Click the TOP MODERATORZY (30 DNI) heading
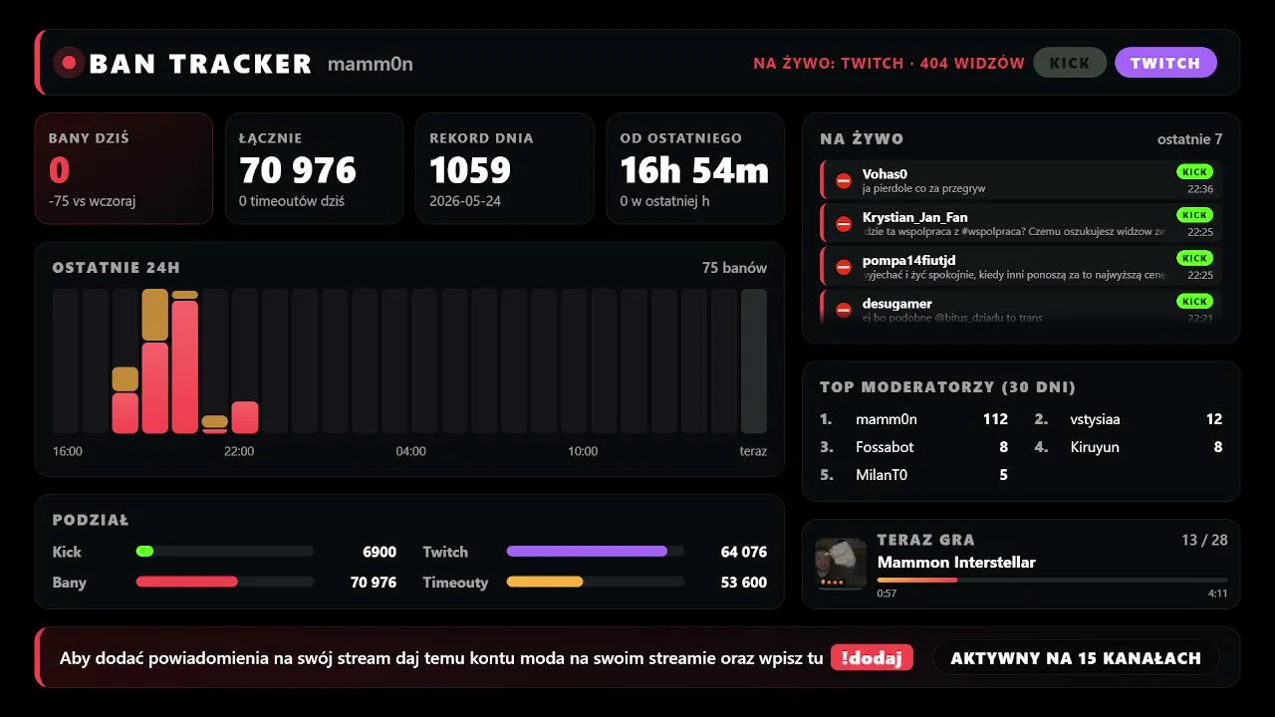 [x=947, y=387]
